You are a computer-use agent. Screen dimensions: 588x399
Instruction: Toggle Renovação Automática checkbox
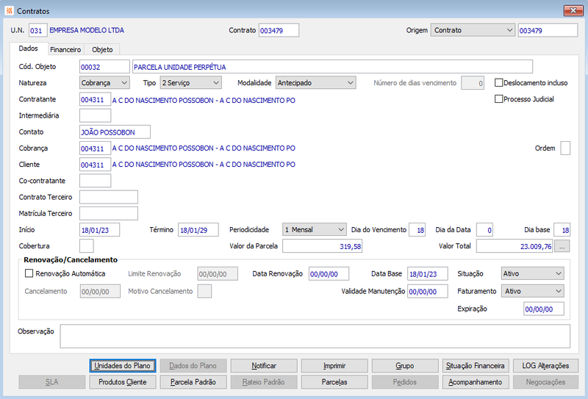click(x=29, y=273)
